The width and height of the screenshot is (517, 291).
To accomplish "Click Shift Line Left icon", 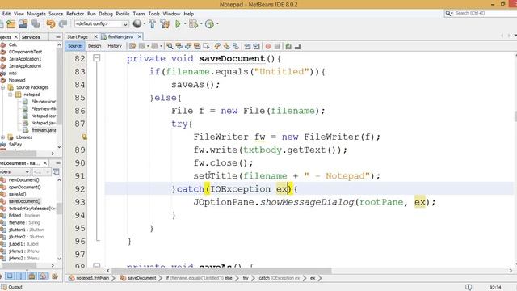I will 248,47.
